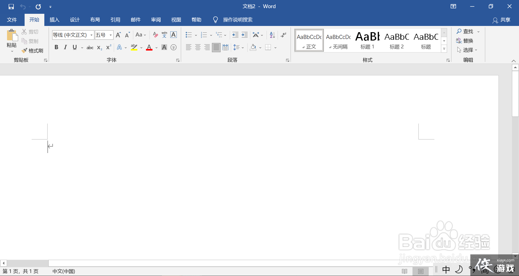519x276 pixels.
Task: Click the lightbulb tell-me search icon
Action: click(x=215, y=20)
